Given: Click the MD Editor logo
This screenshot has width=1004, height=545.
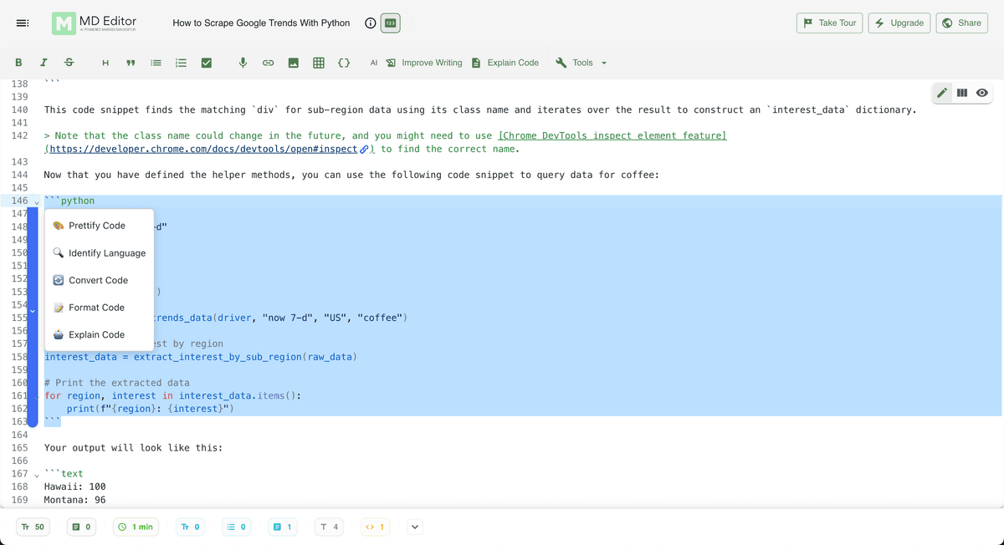Looking at the screenshot, I should pyautogui.click(x=94, y=23).
